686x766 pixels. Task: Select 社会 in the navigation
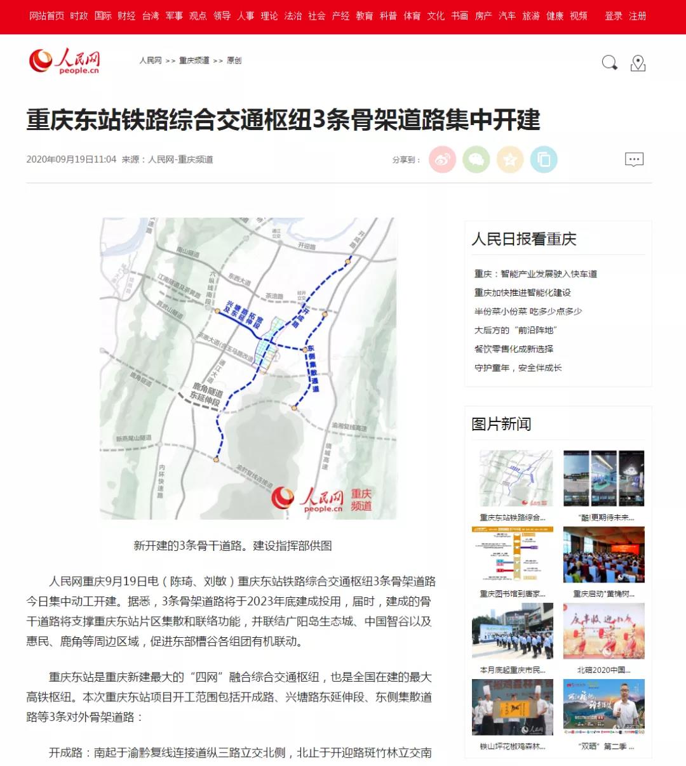point(317,16)
